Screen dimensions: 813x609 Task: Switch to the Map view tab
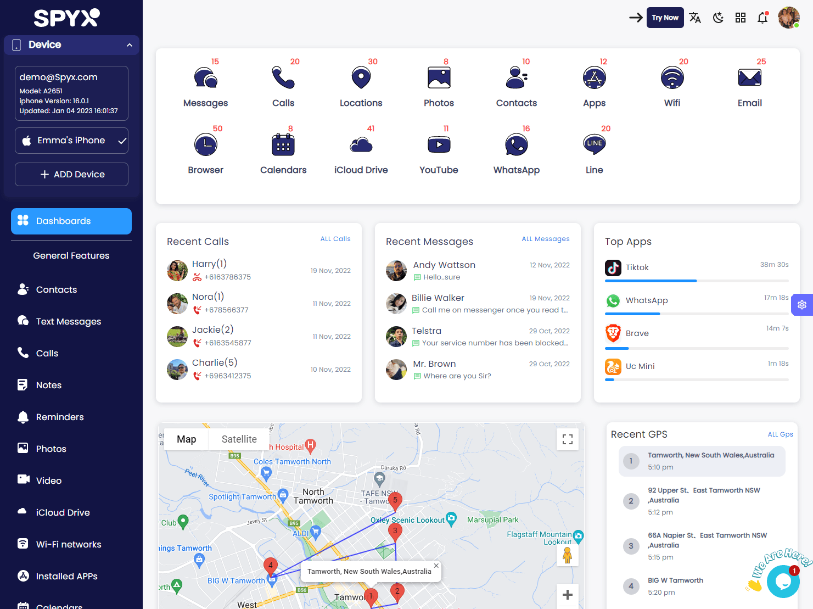pos(187,439)
